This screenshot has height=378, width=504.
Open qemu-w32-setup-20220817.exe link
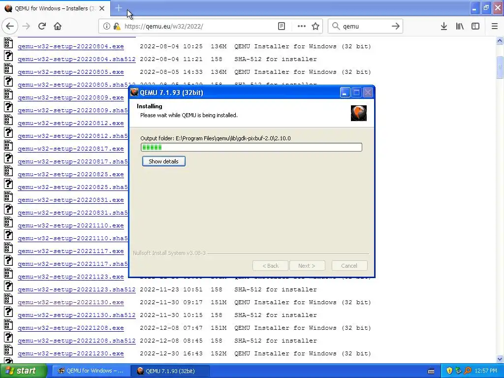coord(71,149)
